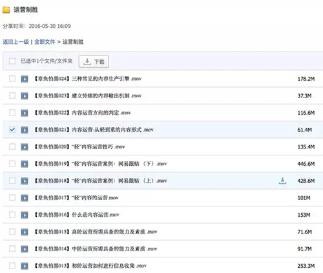
Task: Check the box for 章鱼怕黑017 file
Action: 12,197
